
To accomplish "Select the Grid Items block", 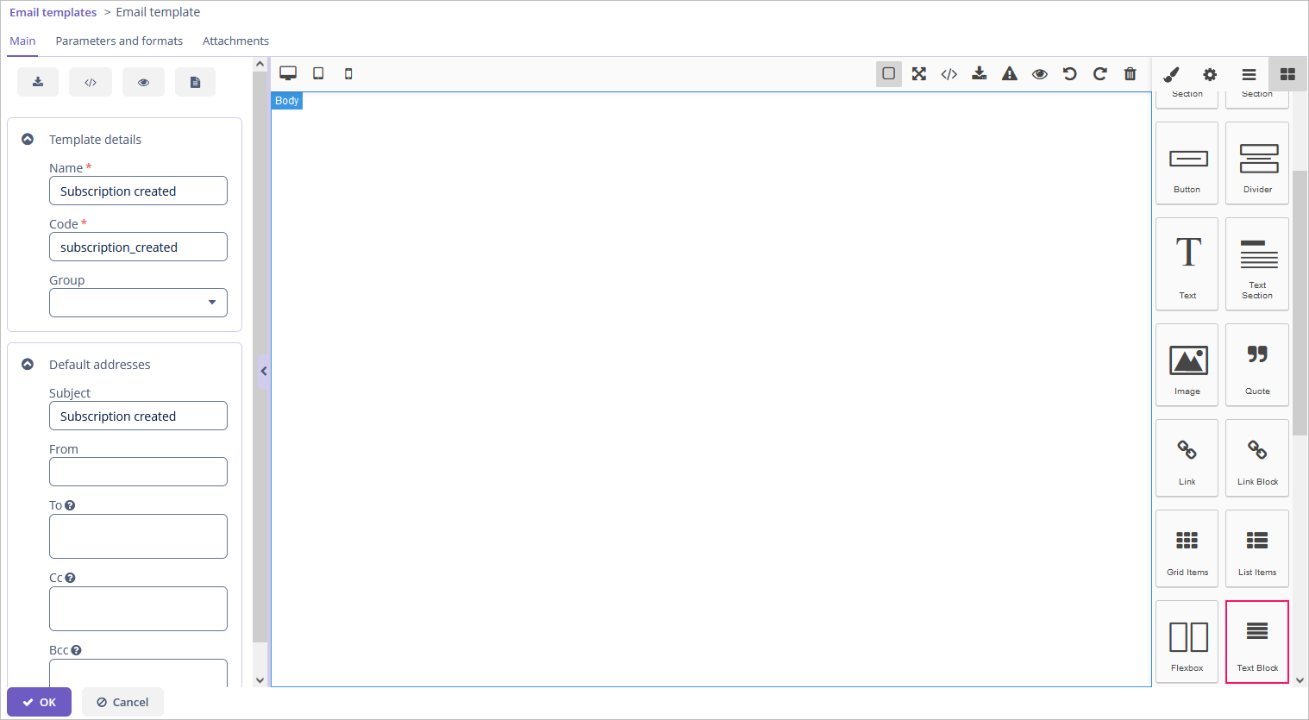I will pos(1187,548).
